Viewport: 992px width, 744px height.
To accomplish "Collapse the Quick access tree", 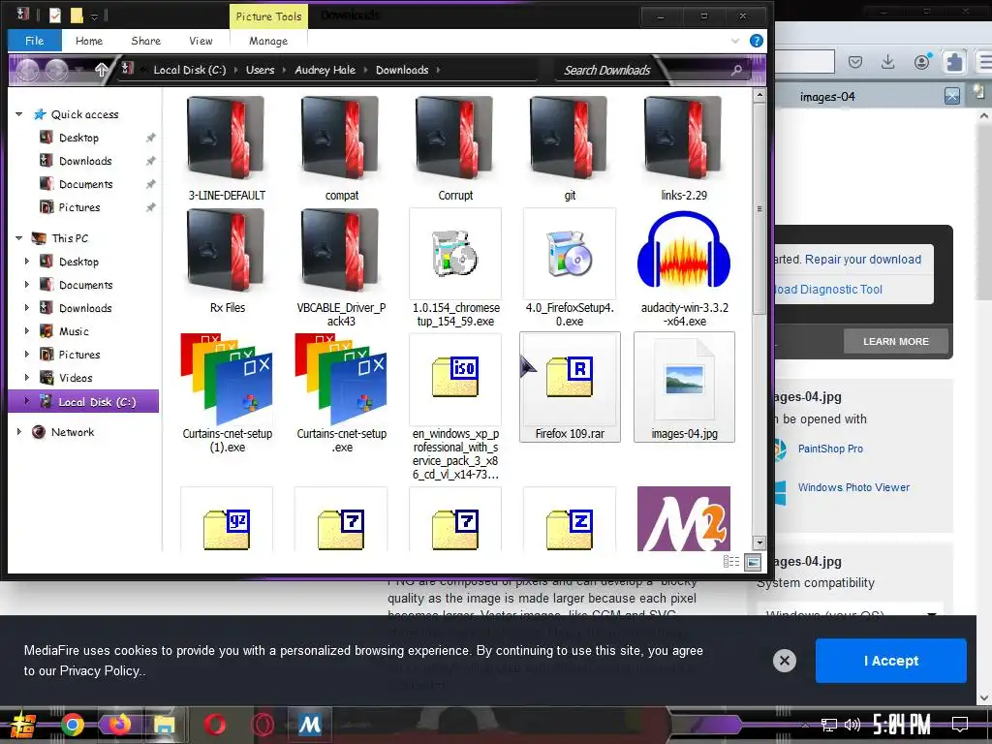I will 19,114.
